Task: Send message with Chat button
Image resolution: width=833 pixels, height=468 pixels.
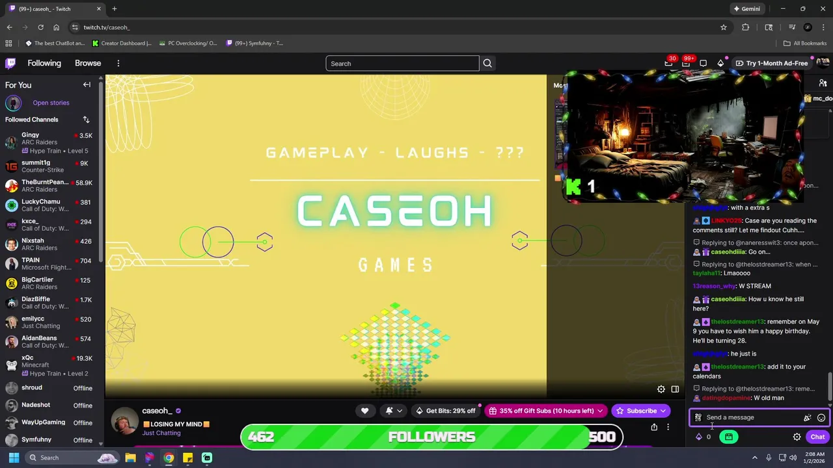Action: [x=817, y=437]
